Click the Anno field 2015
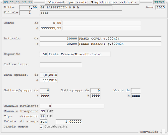This screenshot has height=135, width=168. coord(160,8)
